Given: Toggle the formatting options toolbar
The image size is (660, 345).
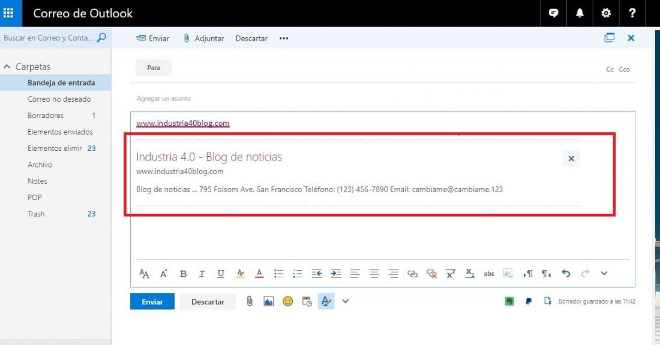Looking at the screenshot, I should [x=326, y=301].
